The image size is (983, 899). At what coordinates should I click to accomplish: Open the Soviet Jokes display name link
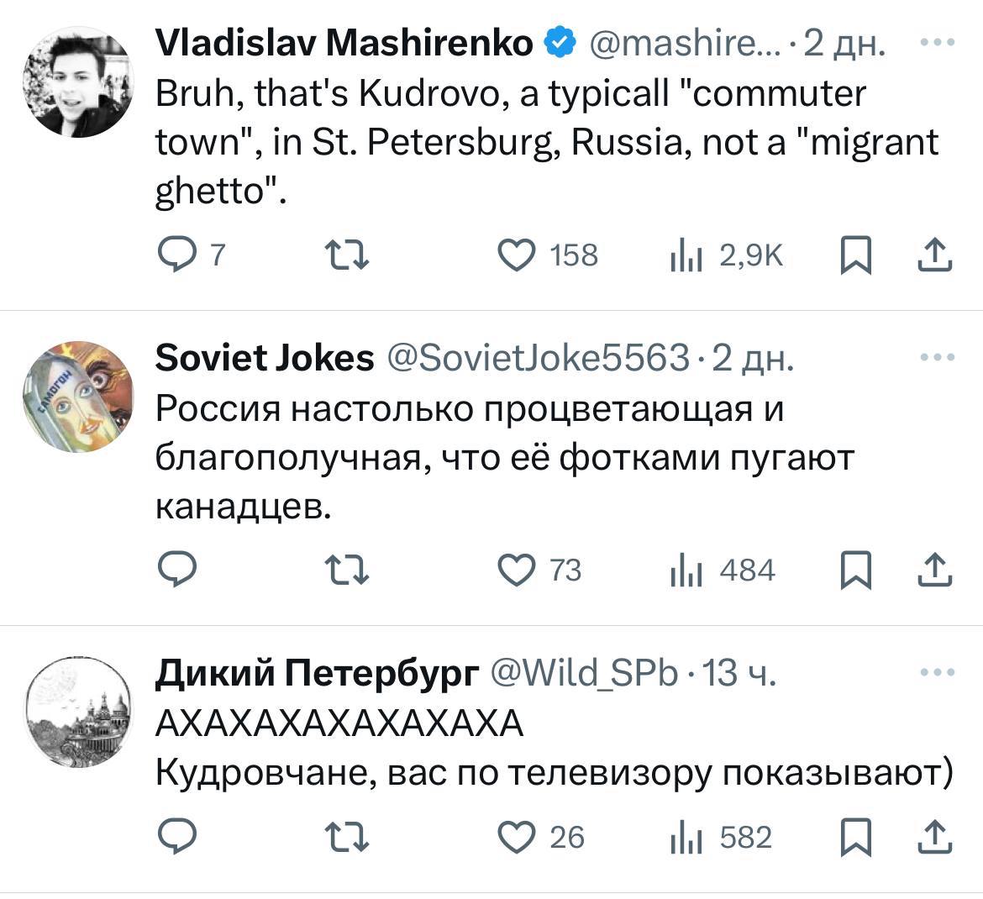pos(265,359)
